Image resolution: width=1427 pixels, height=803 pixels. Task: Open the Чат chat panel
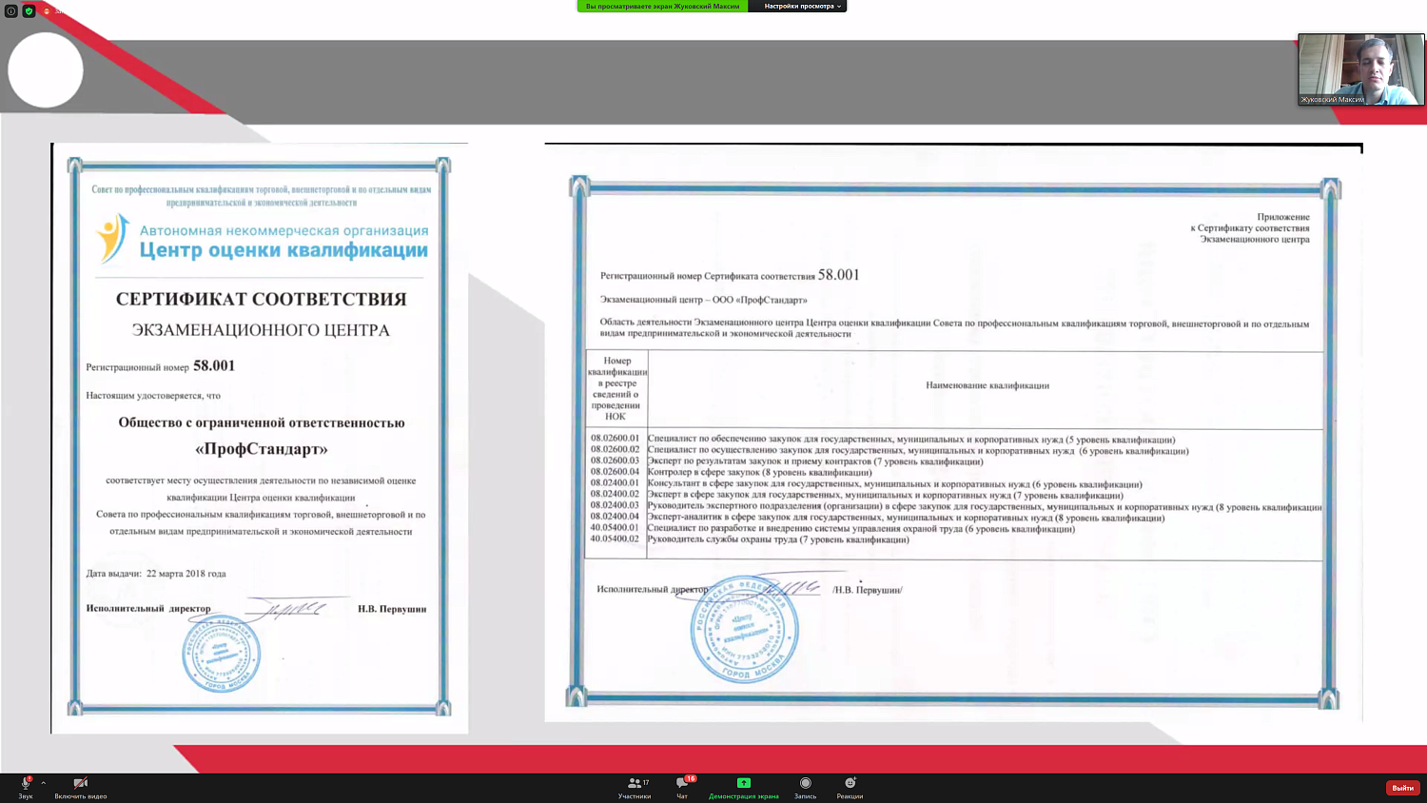(683, 787)
